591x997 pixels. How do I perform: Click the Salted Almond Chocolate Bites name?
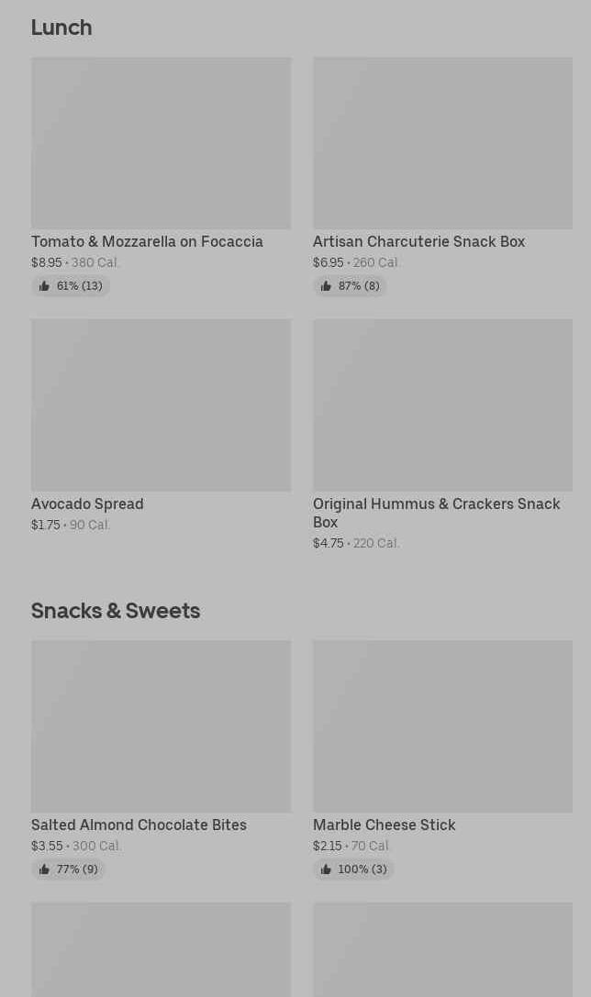139,825
